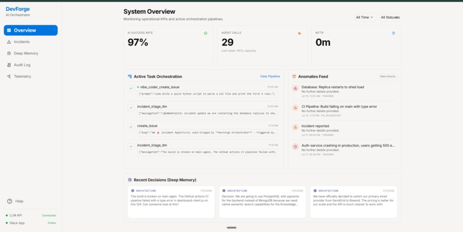Click the Anomalies Feed header icon

[294, 76]
